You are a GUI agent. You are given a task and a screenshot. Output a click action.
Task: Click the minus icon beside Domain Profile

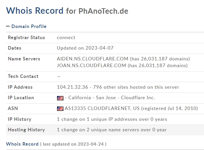pyautogui.click(x=8, y=26)
